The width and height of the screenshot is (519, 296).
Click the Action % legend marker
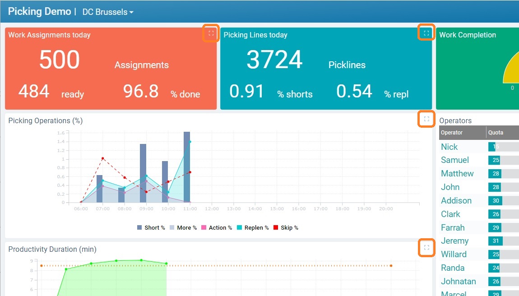pyautogui.click(x=204, y=227)
